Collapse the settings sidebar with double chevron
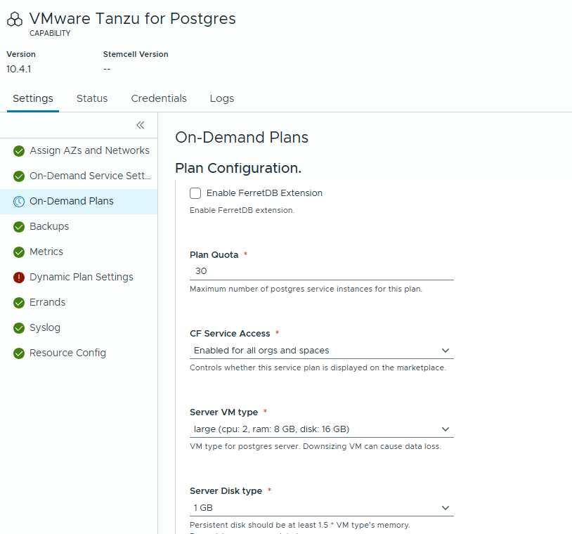This screenshot has width=572, height=534. click(x=141, y=125)
